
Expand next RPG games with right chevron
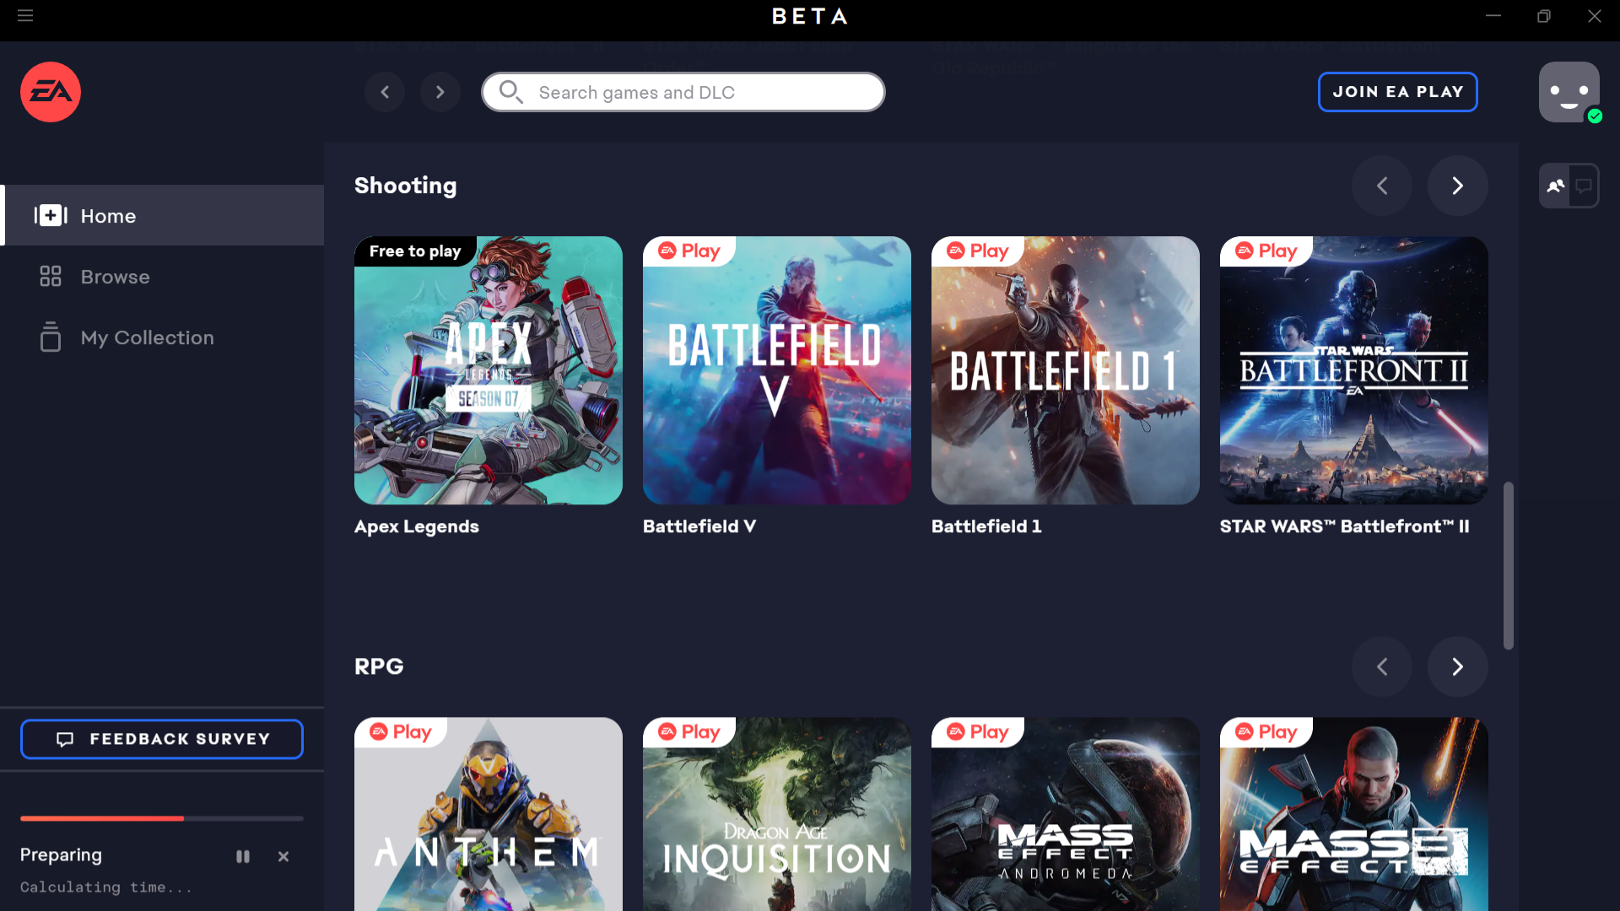click(x=1459, y=666)
